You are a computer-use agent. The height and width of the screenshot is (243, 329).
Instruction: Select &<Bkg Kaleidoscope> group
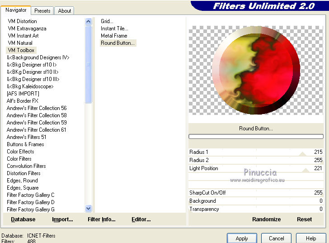tap(30, 86)
